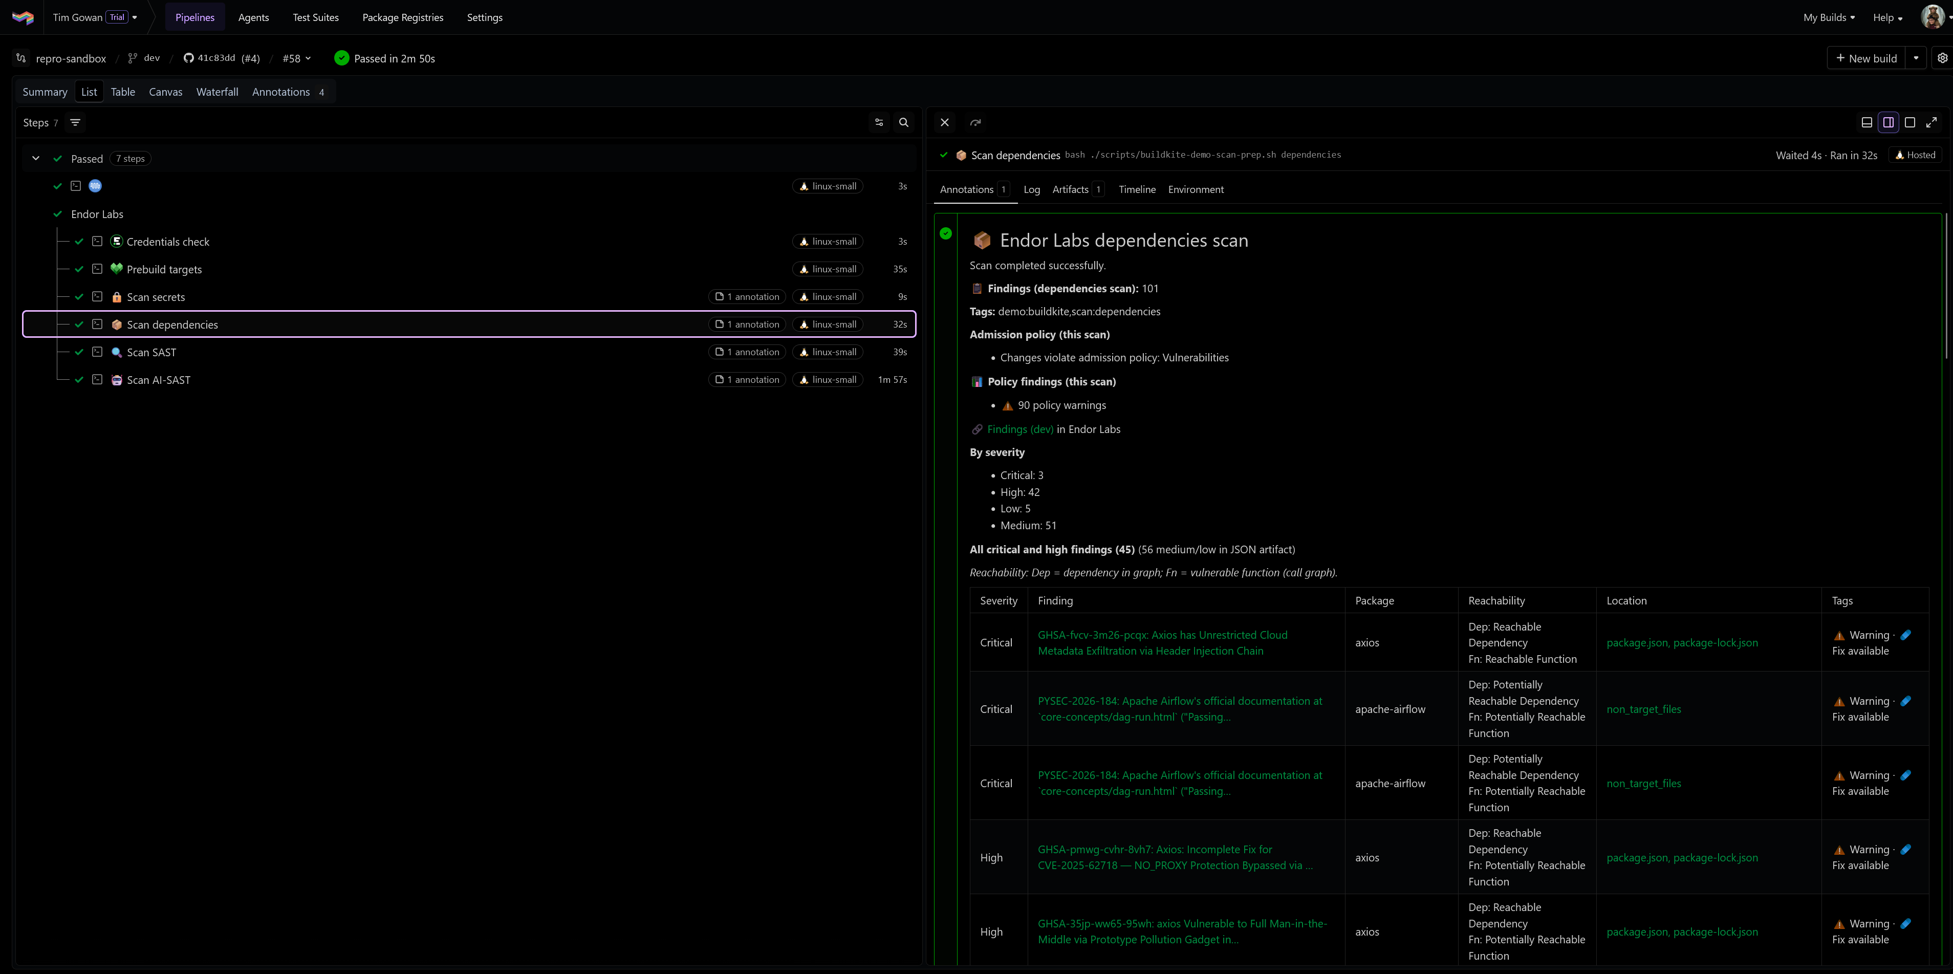
Task: Click the lock icon on Scan secrets row
Action: tap(117, 296)
